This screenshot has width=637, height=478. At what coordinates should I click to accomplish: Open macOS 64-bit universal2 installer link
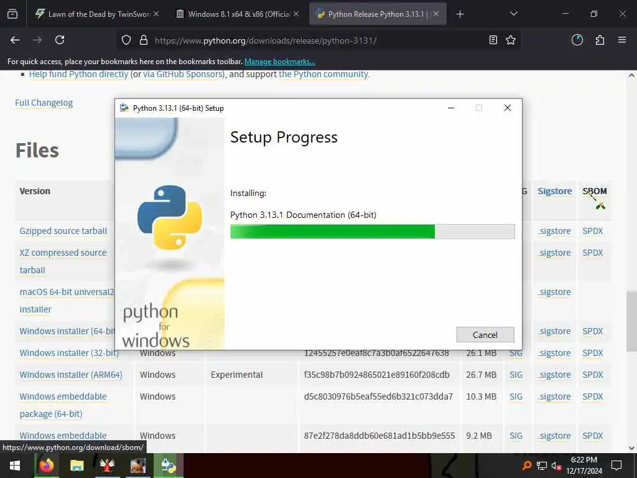coord(67,301)
